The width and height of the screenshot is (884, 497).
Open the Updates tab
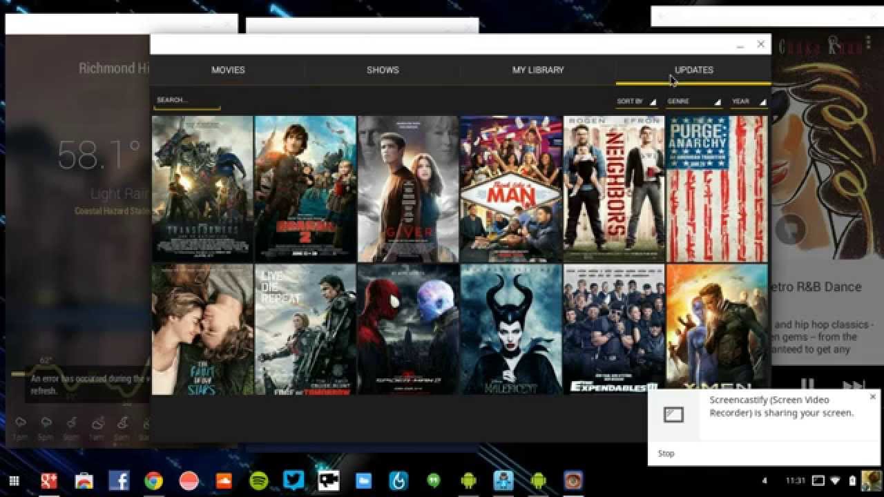tap(693, 70)
